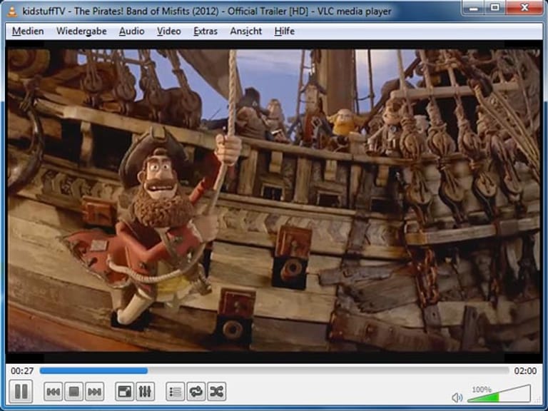The image size is (548, 411).
Task: Open the playlist view
Action: pyautogui.click(x=175, y=392)
